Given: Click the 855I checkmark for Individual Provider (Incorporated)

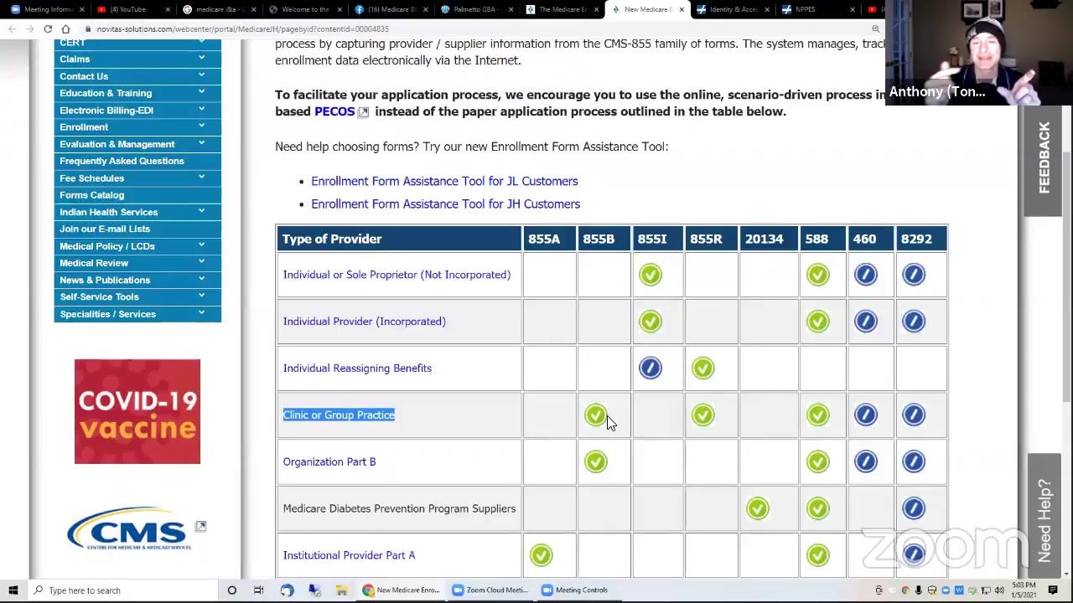Looking at the screenshot, I should click(x=651, y=322).
